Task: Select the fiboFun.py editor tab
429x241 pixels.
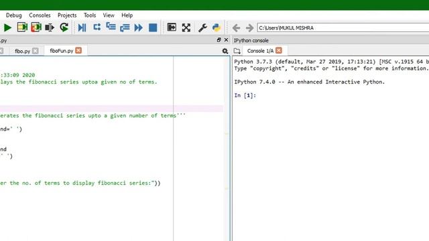Action: click(62, 51)
